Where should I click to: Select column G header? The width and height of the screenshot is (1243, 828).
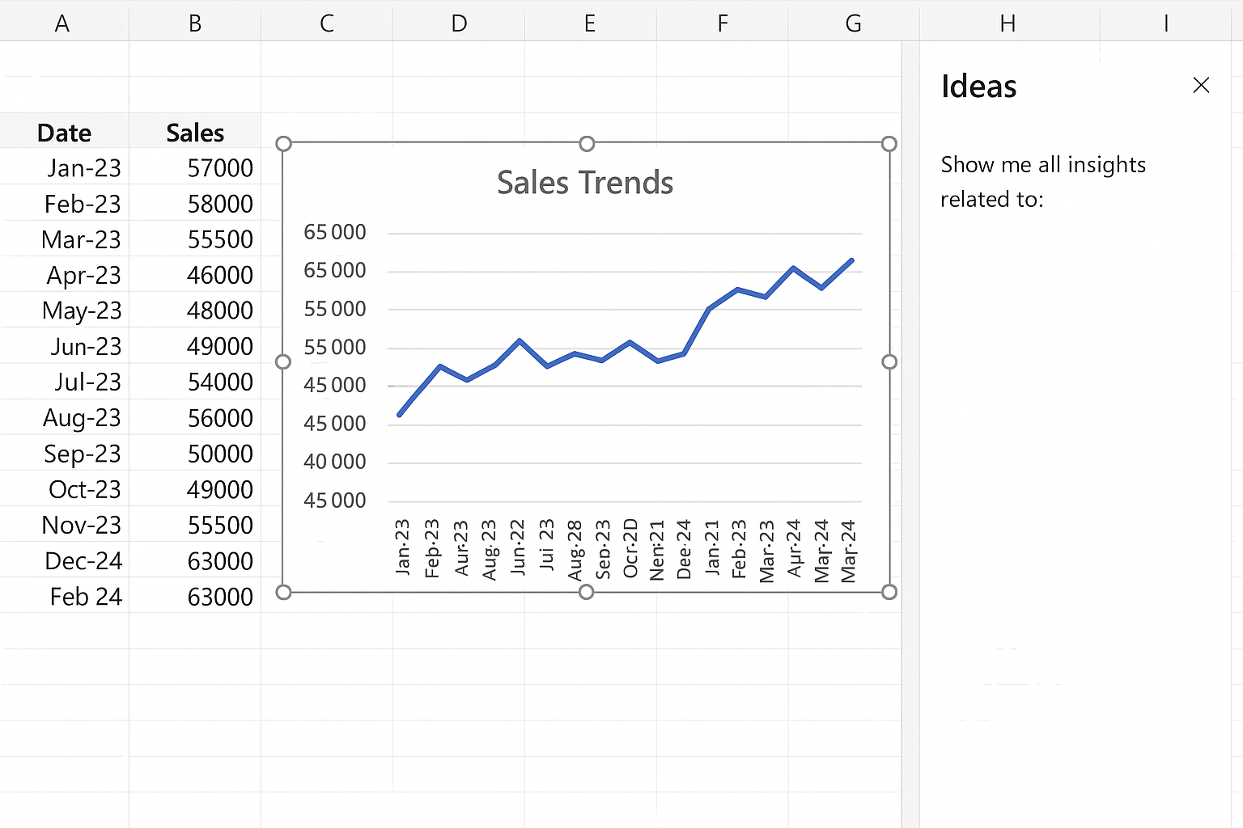point(854,23)
